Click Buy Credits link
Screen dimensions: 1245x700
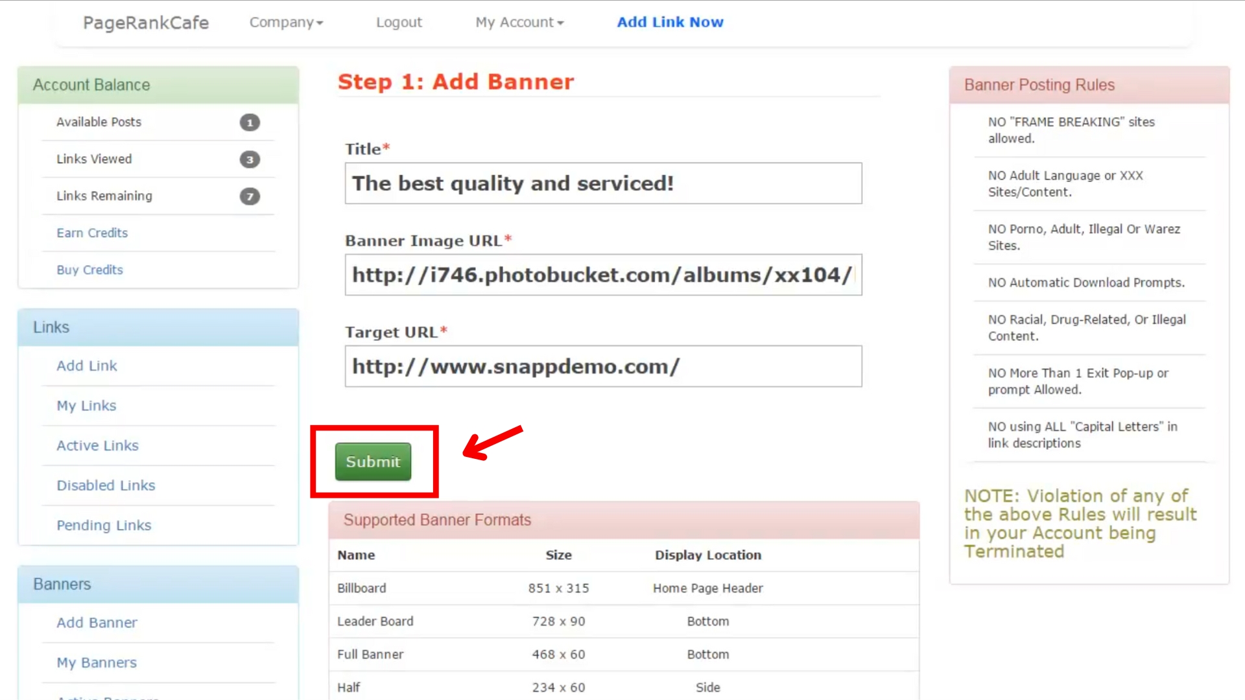coord(89,269)
